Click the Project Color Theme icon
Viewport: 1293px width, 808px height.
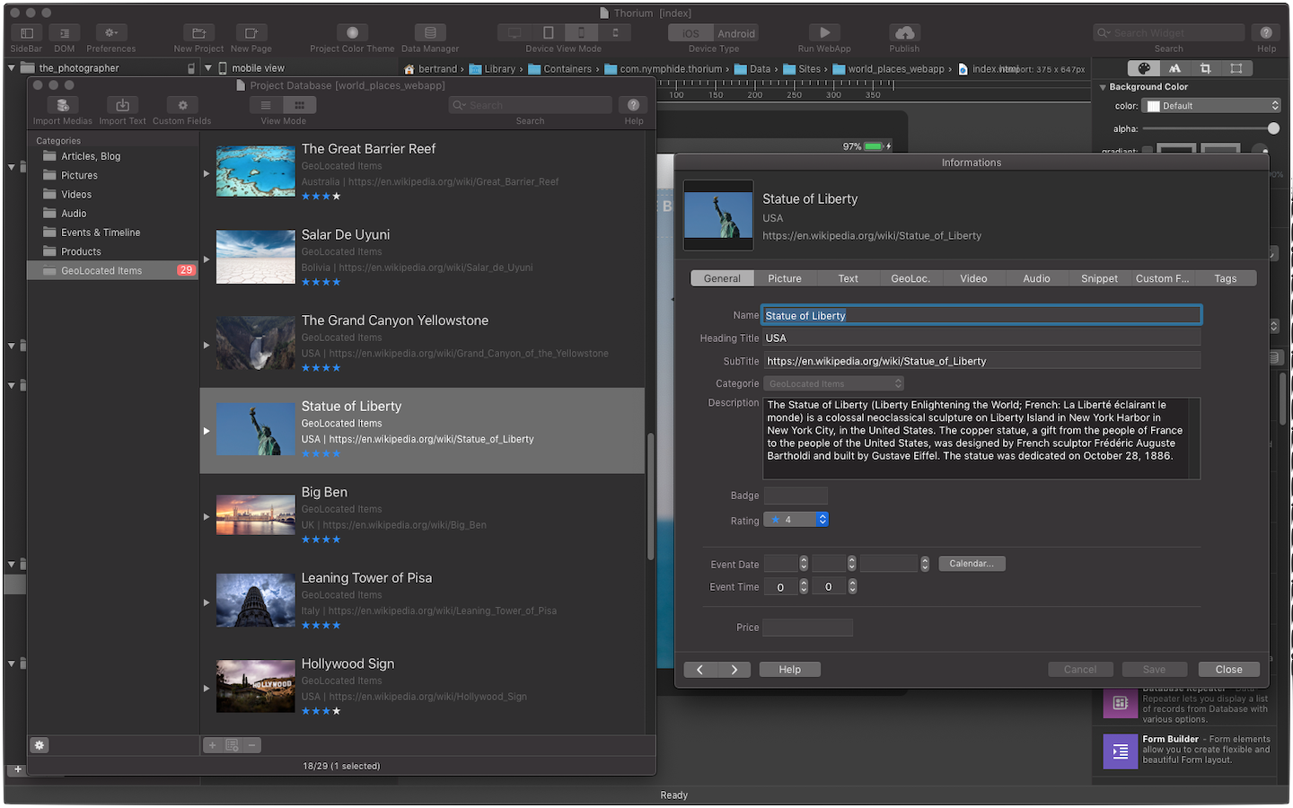click(x=352, y=33)
